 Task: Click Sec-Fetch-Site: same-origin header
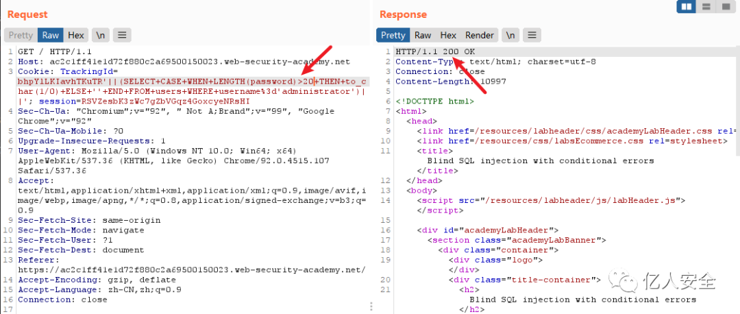point(89,220)
